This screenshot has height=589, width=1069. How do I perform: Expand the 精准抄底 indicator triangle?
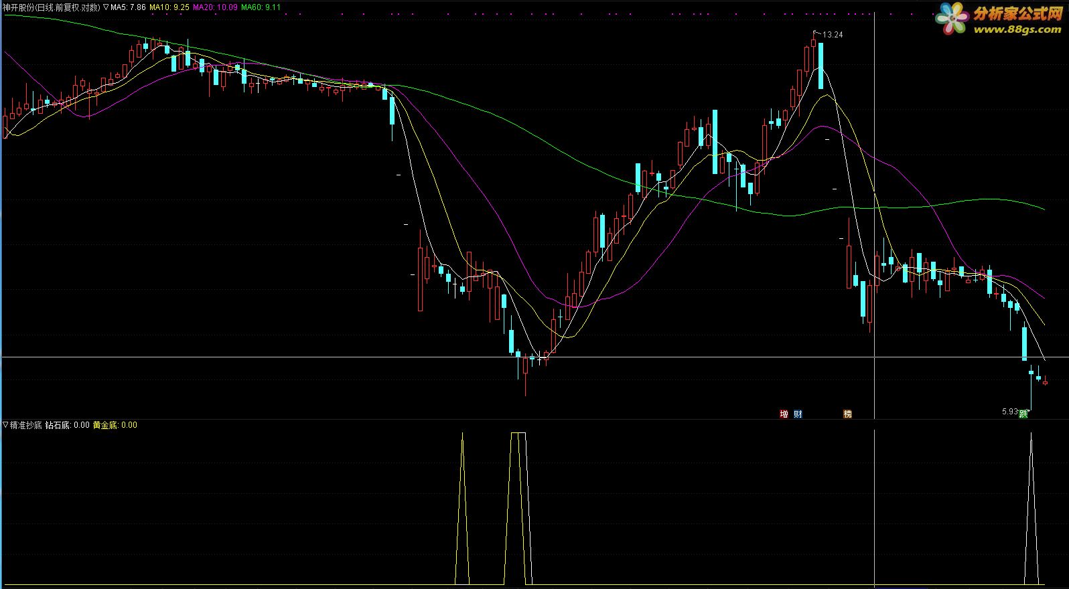[6, 425]
